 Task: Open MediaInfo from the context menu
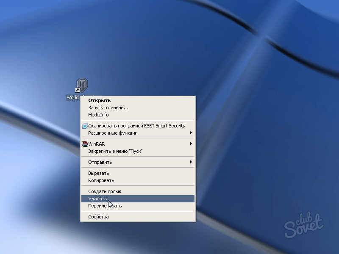[x=98, y=115]
